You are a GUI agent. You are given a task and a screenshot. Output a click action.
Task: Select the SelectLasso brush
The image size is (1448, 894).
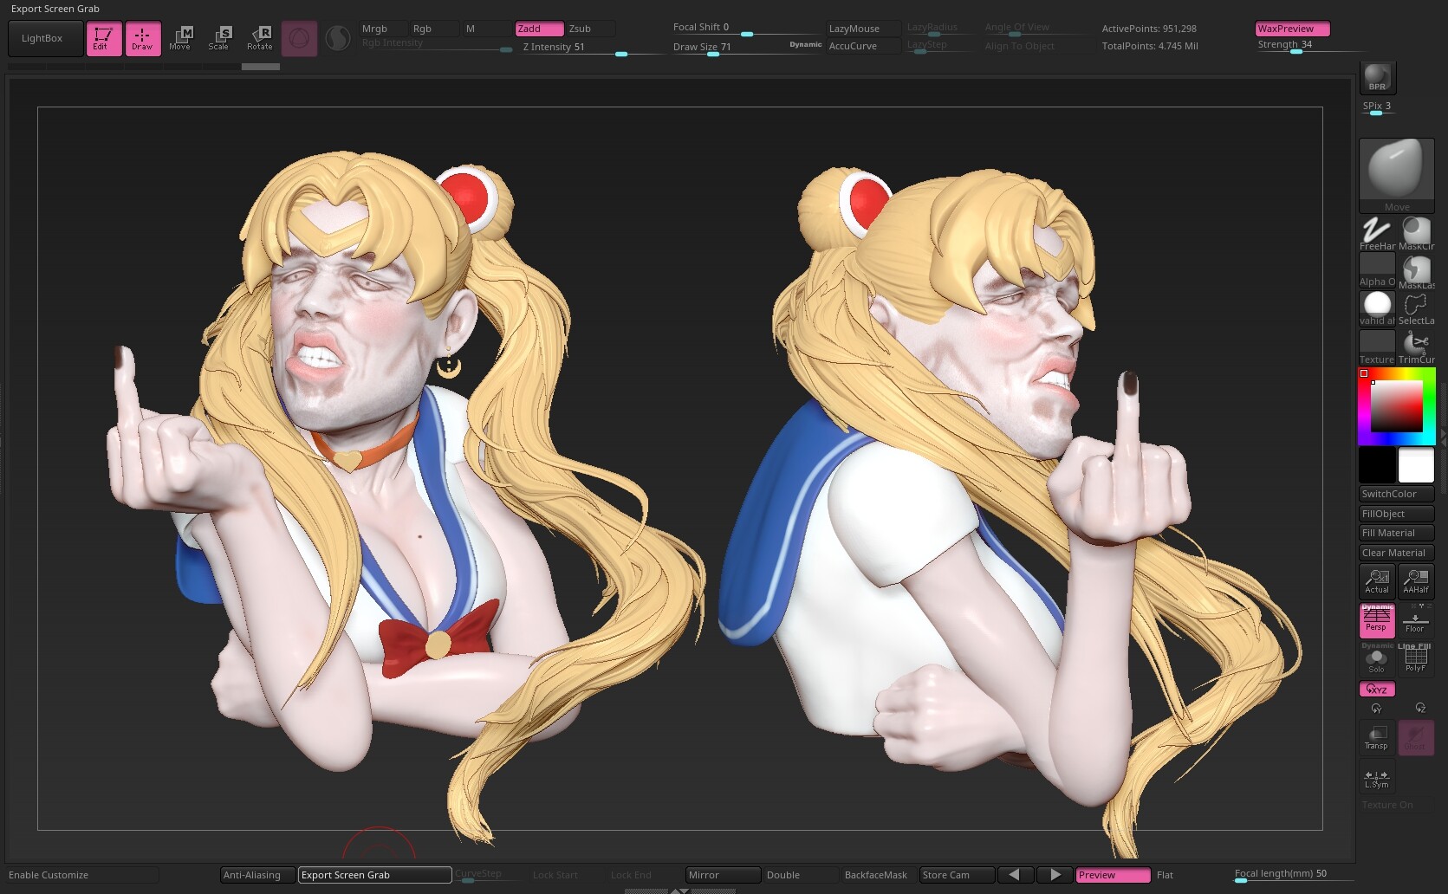pyautogui.click(x=1416, y=308)
